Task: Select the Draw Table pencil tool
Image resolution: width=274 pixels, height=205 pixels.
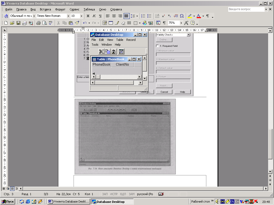Action: point(117,23)
